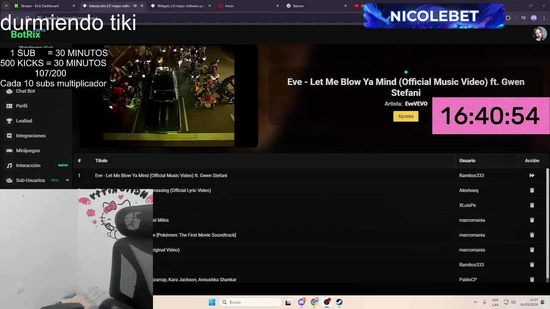Click the Perfil card icon
The width and height of the screenshot is (550, 309).
pos(9,106)
